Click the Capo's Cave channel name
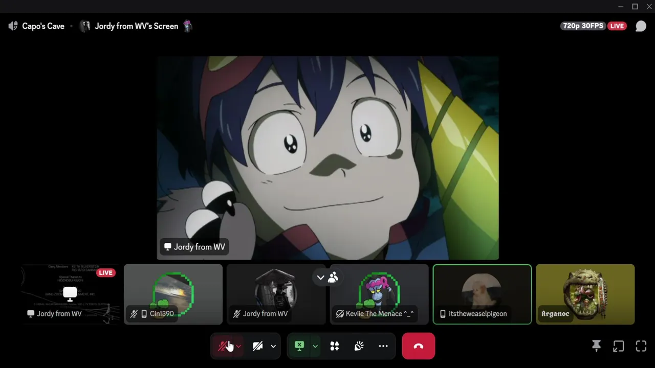Image resolution: width=655 pixels, height=368 pixels. [43, 26]
